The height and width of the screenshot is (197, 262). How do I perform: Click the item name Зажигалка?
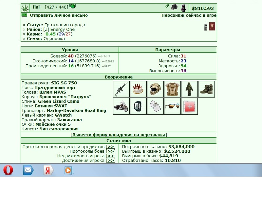pos(69,120)
